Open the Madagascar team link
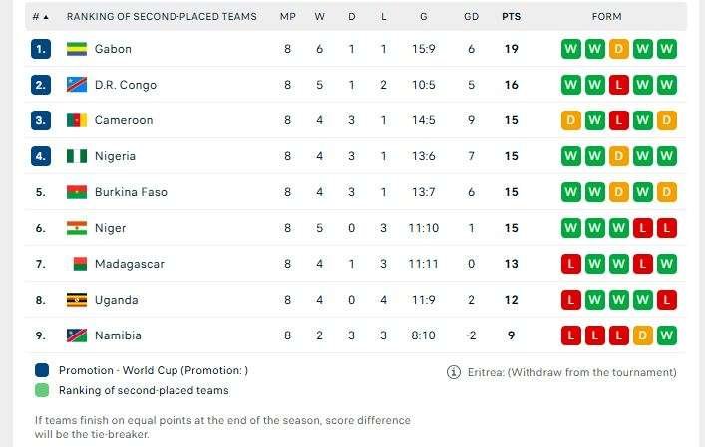The image size is (705, 447). point(129,264)
